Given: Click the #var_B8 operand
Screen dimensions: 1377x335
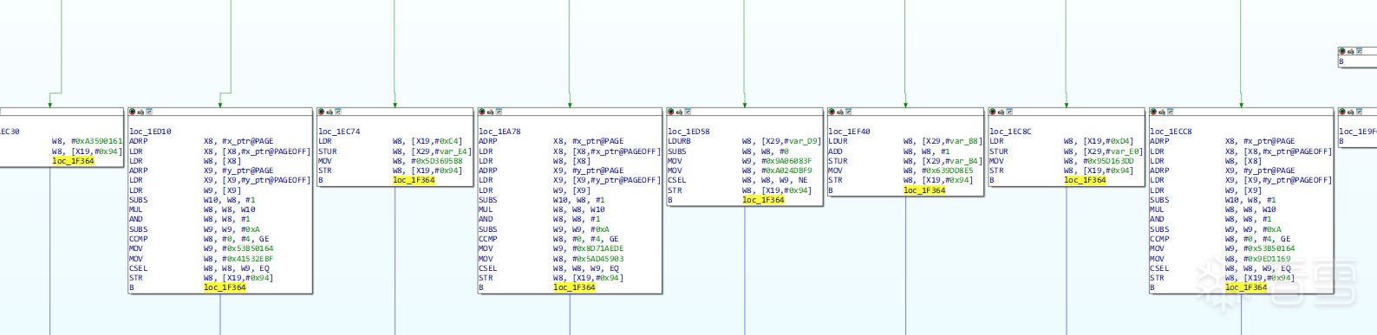Looking at the screenshot, I should (x=963, y=141).
